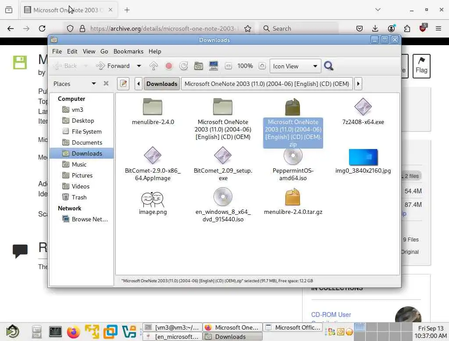Click the Firefox Search field

299,28
